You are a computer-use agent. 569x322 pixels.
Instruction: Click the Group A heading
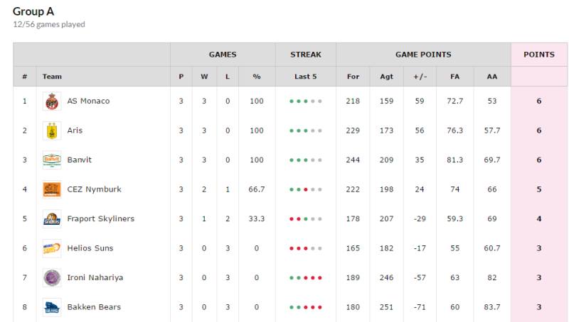33,11
